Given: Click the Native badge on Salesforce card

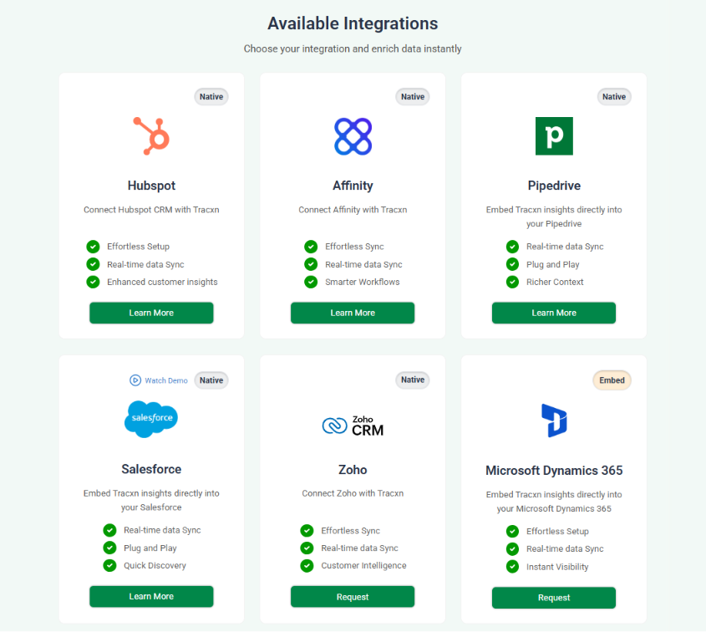Looking at the screenshot, I should click(x=211, y=380).
